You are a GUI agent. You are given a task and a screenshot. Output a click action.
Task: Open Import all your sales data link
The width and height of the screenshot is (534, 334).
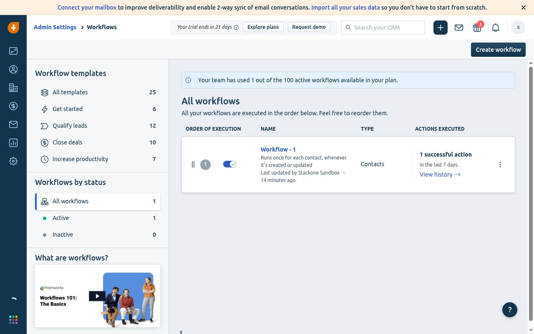click(345, 8)
